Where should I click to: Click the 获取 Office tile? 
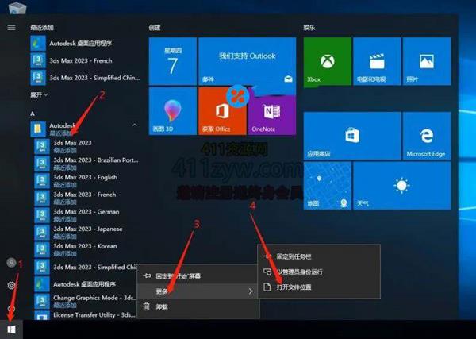pos(221,111)
